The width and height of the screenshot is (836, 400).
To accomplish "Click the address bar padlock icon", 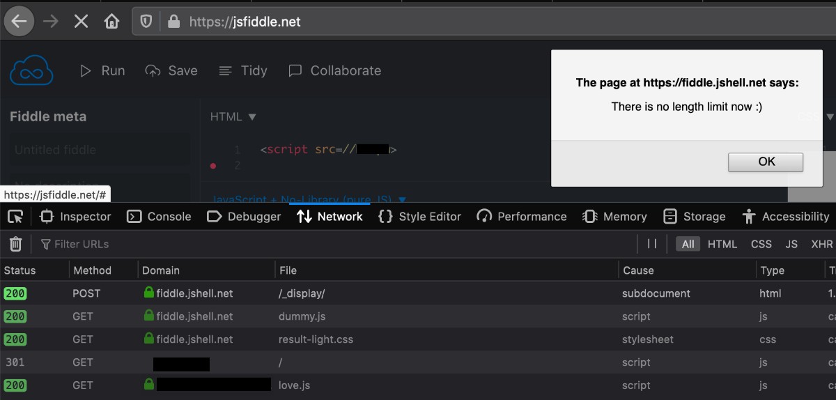I will [173, 22].
